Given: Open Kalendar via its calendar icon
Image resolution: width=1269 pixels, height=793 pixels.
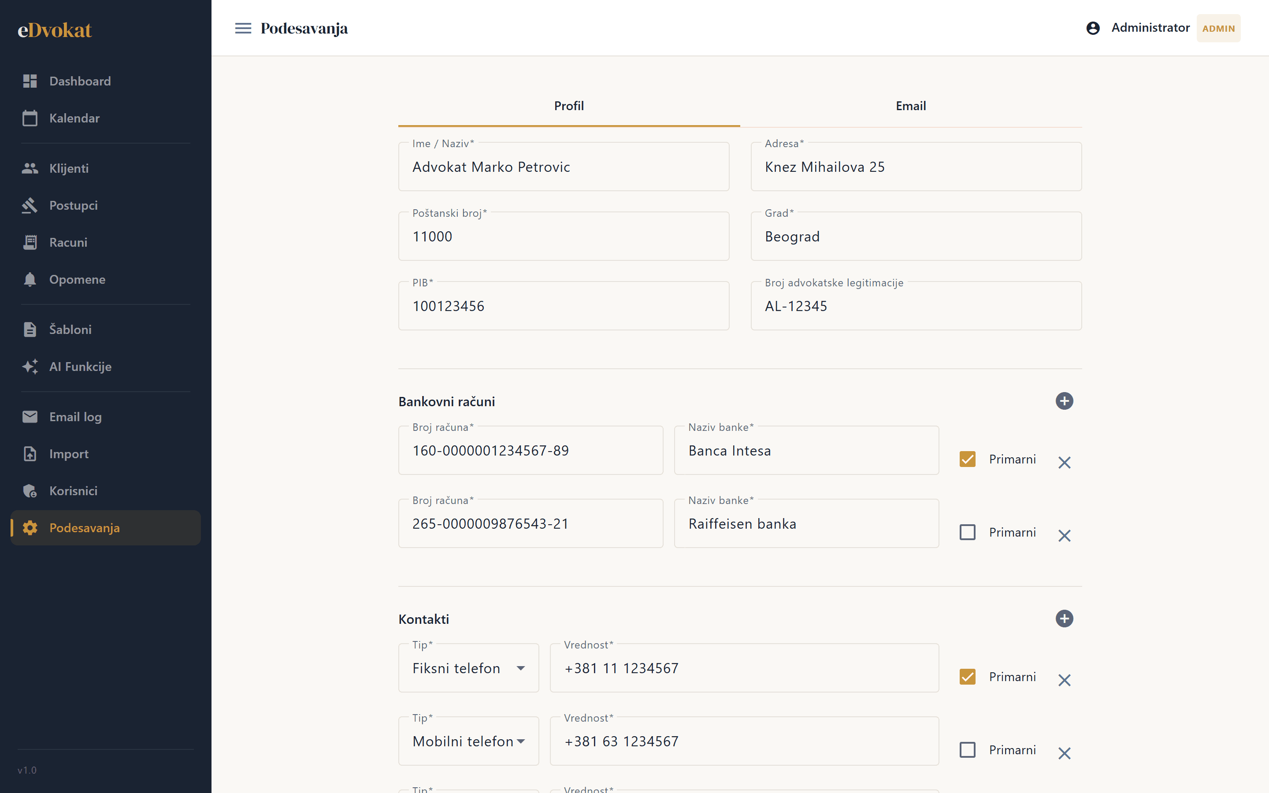Looking at the screenshot, I should coord(30,118).
